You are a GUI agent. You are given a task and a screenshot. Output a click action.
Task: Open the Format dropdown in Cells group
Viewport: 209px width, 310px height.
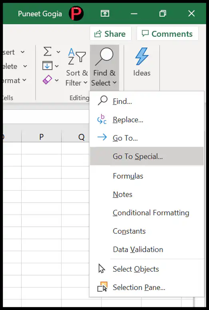[14, 80]
